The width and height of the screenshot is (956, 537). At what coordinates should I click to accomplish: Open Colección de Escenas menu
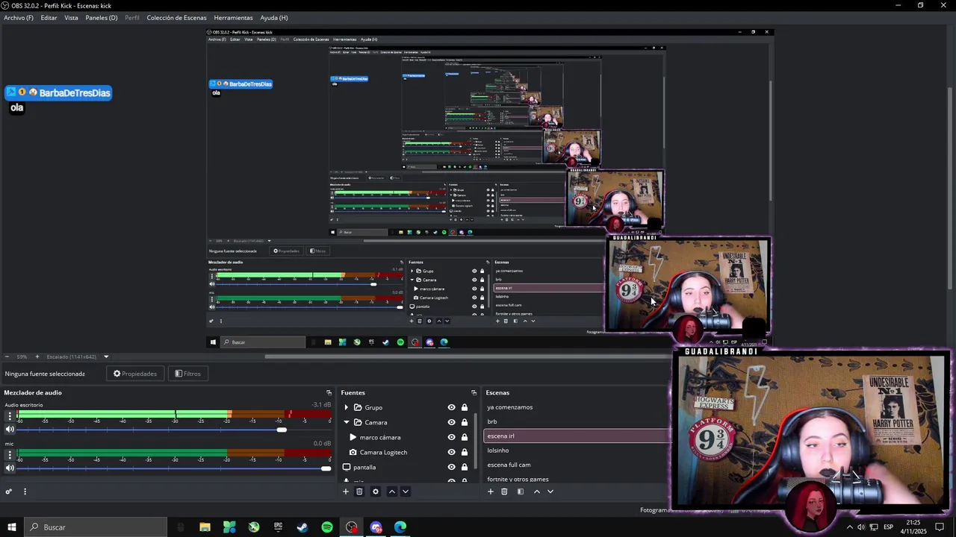[x=176, y=17]
